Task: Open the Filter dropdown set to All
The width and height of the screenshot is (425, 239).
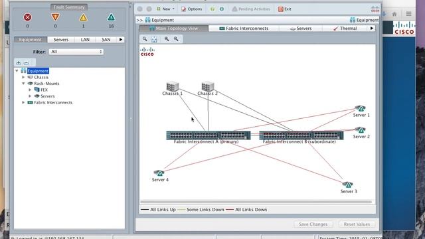Action: tap(76, 52)
